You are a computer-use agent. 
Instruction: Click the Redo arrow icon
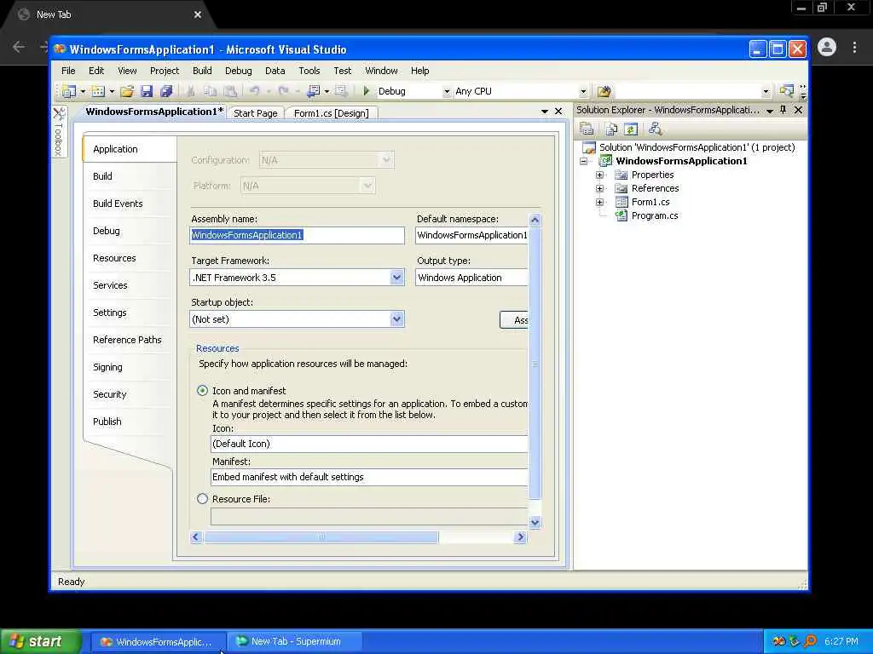(283, 91)
